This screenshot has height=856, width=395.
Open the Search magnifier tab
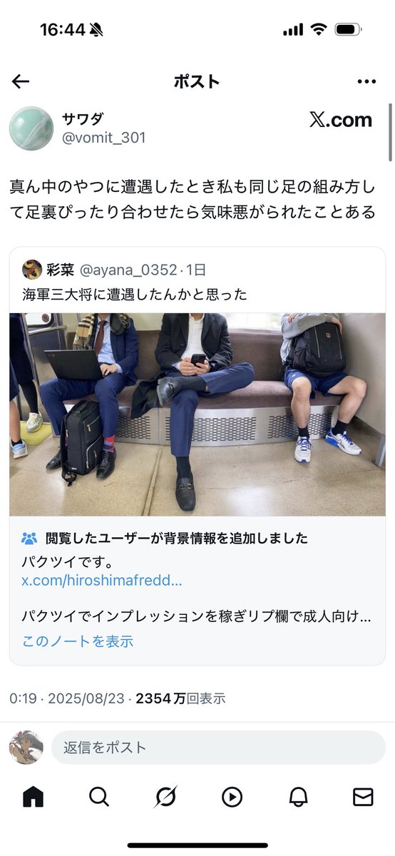click(99, 797)
